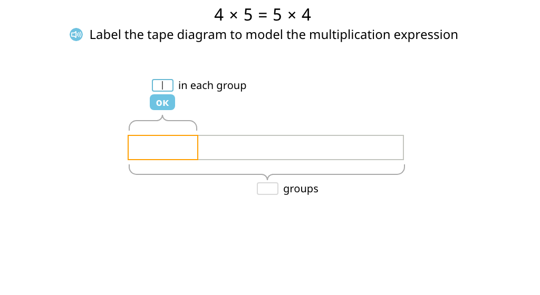540x295 pixels.
Task: Click the second multiplication sign in equation
Action: tap(292, 15)
